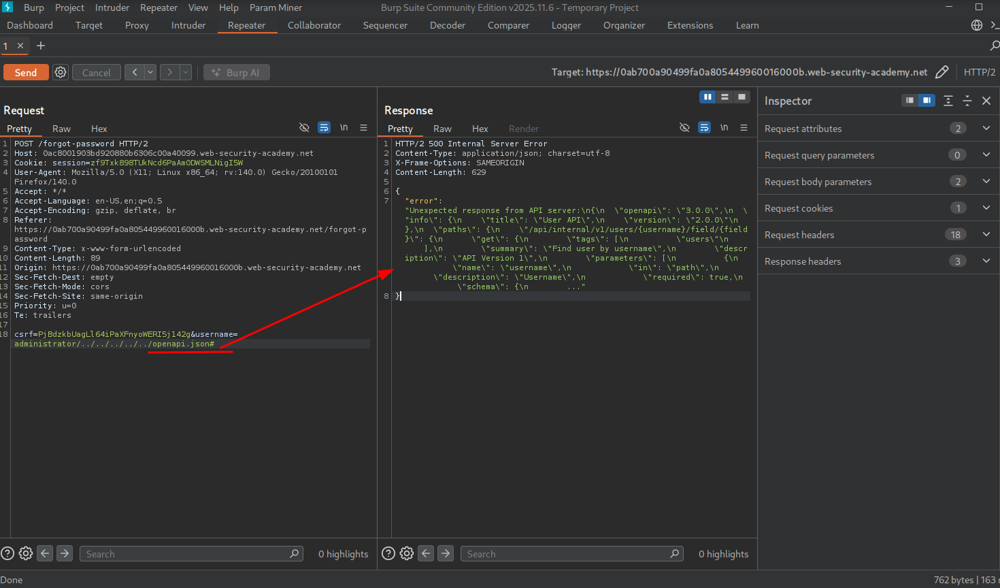Click magnifier in the Response search field
The width and height of the screenshot is (1000, 588).
(x=675, y=553)
